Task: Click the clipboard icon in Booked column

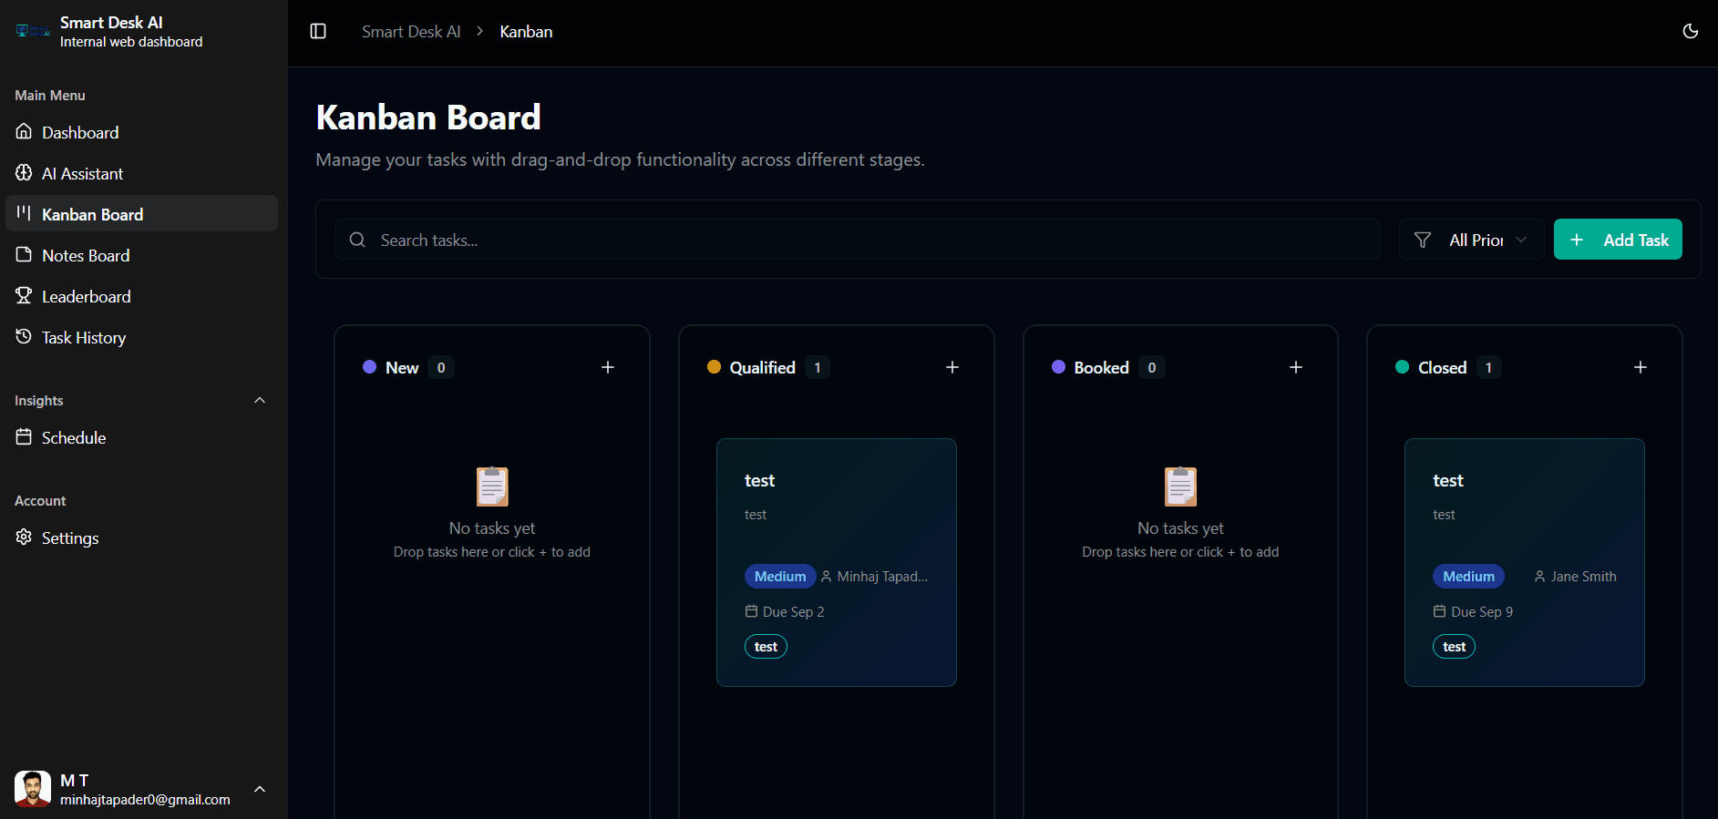Action: tap(1180, 486)
